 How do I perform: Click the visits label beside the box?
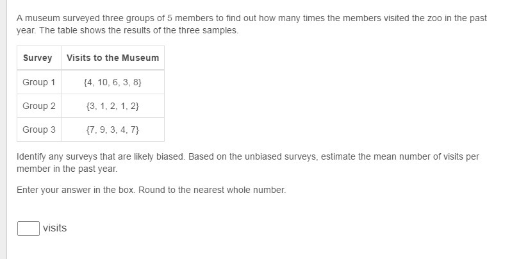point(54,228)
